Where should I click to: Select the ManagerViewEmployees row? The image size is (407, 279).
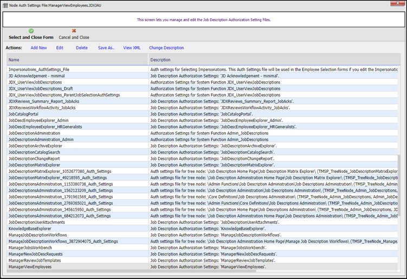click(x=30, y=267)
